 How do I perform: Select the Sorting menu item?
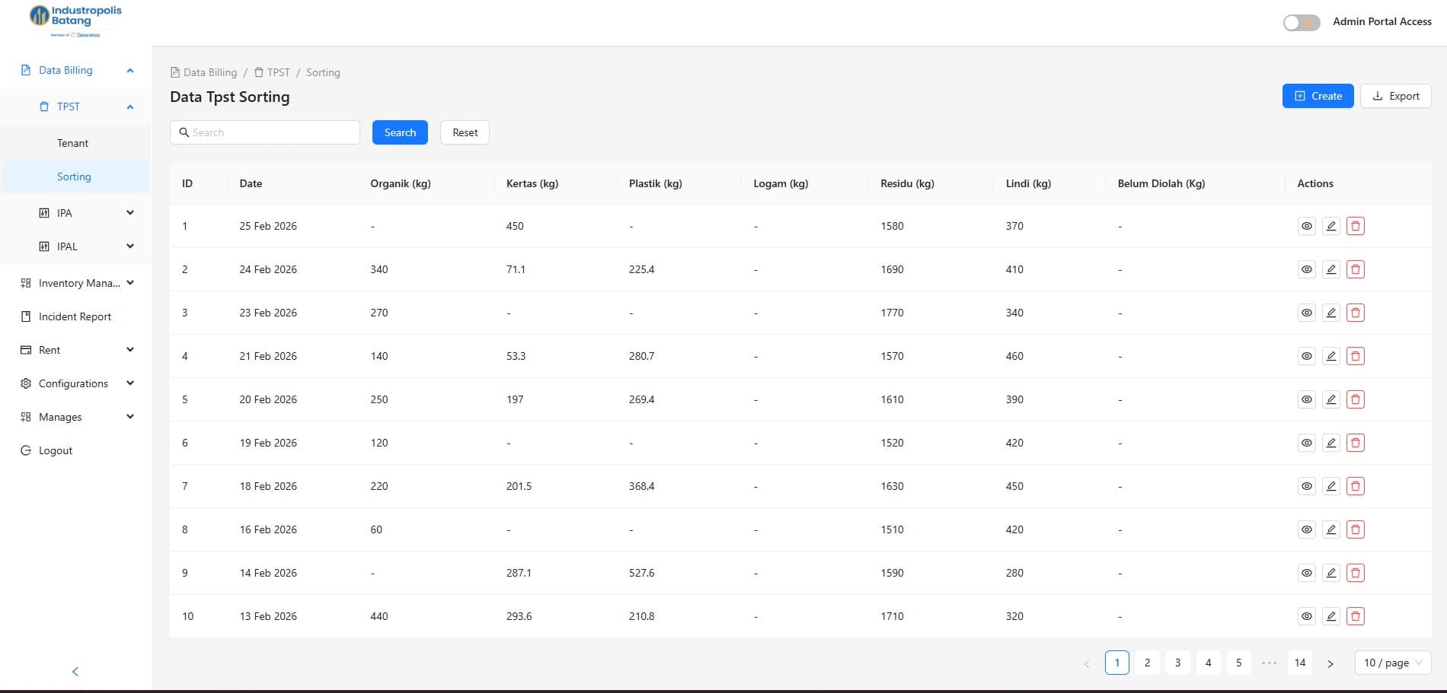[x=75, y=176]
